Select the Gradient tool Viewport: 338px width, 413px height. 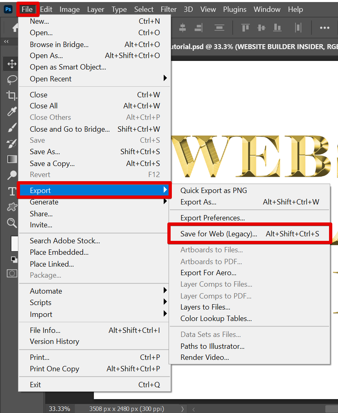(12, 159)
